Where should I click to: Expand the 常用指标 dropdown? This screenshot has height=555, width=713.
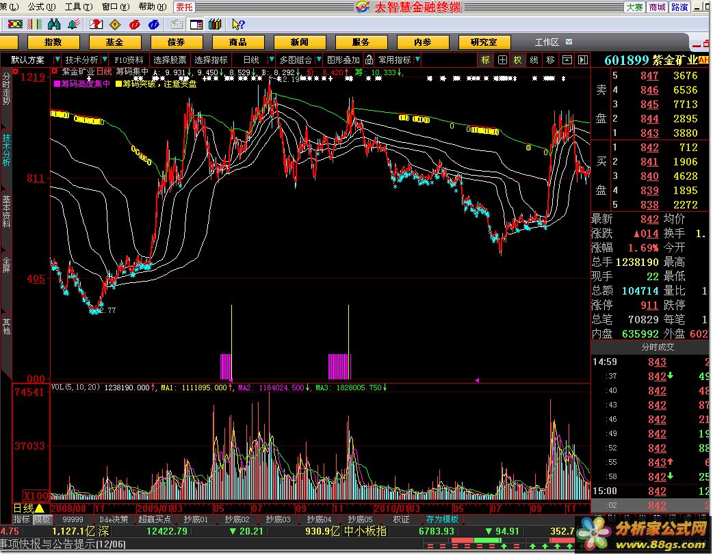pos(417,59)
